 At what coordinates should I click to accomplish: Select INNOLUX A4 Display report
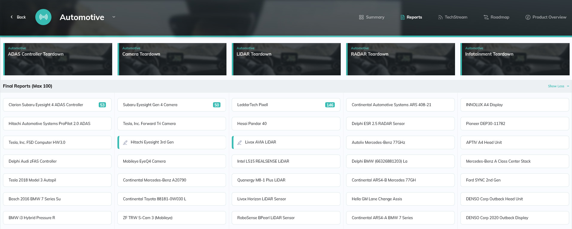(515, 105)
